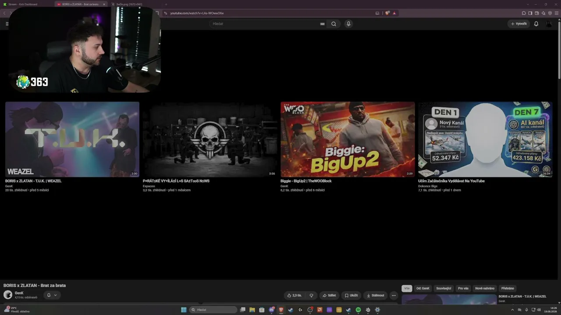This screenshot has height=315, width=561.
Task: Click the Brave Shields lion icon
Action: [387, 13]
